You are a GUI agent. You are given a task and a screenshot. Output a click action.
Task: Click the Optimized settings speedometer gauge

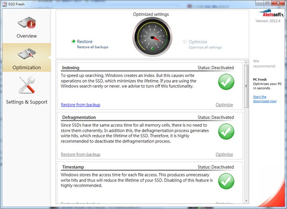coord(152,37)
